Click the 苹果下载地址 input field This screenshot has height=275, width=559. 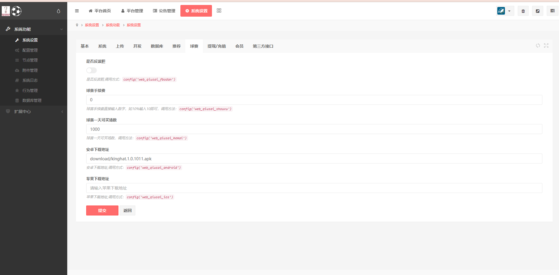314,188
